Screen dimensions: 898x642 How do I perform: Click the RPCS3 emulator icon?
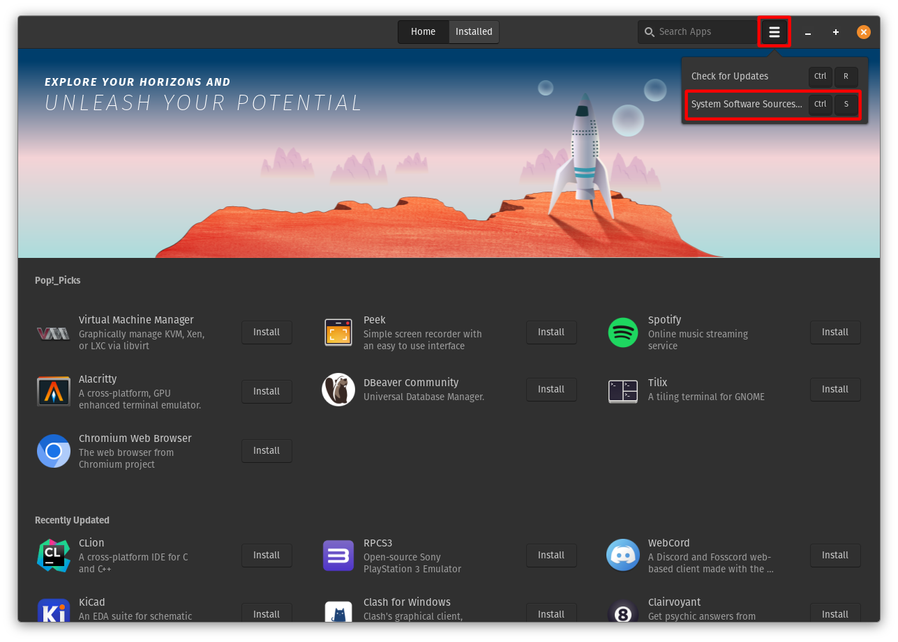338,555
